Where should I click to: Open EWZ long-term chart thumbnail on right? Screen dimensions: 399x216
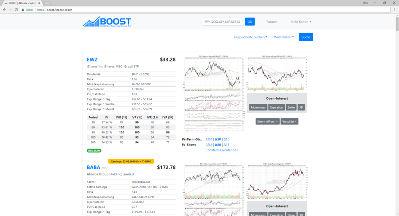[x=277, y=73]
